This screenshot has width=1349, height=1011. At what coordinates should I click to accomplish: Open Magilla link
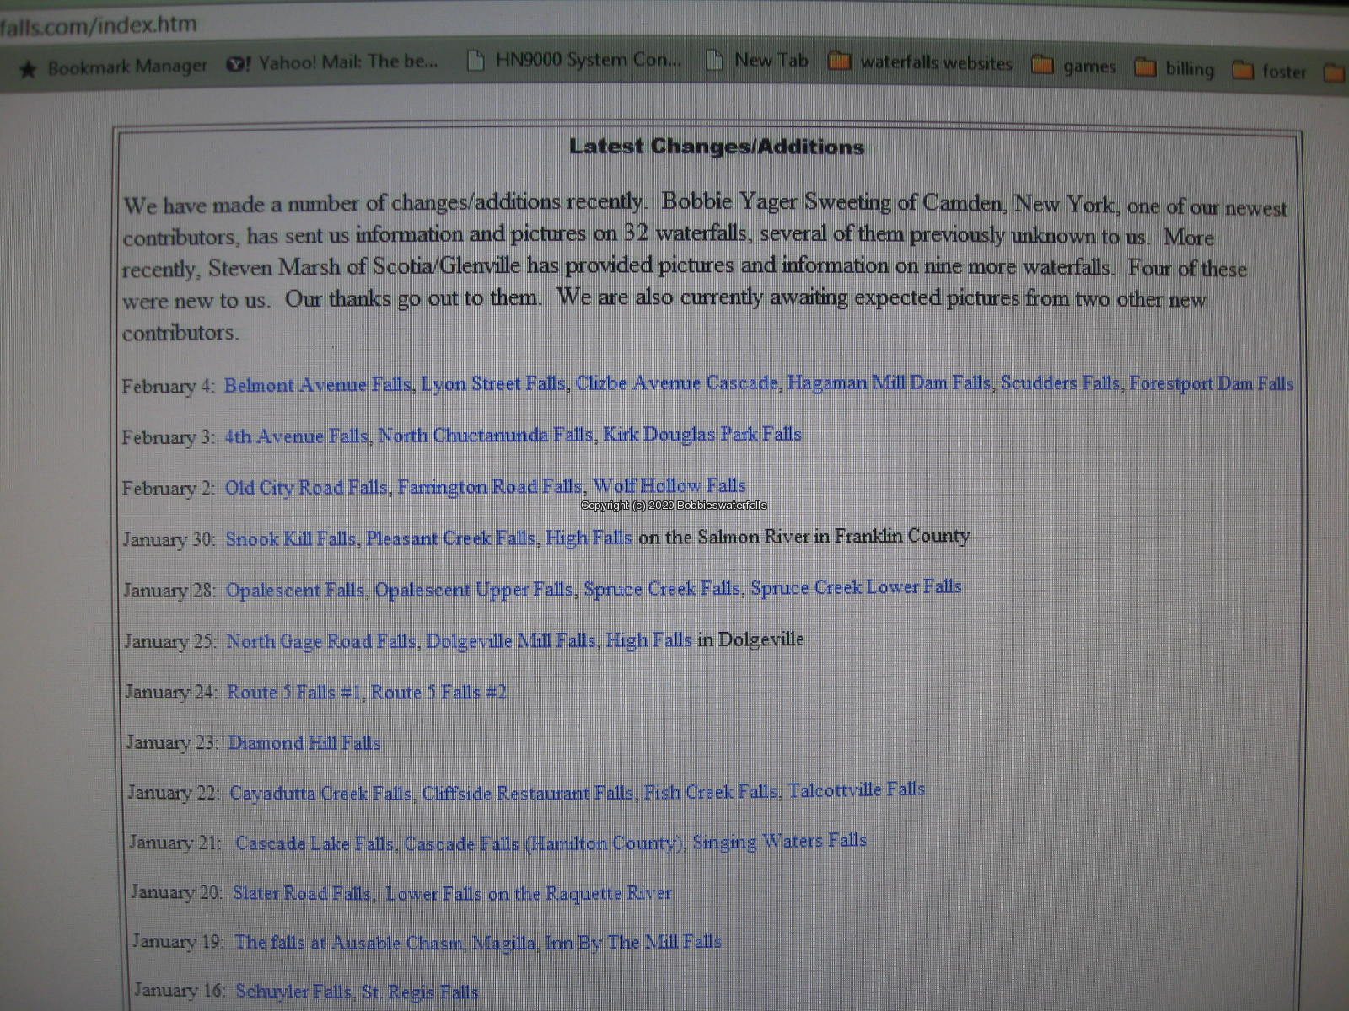coord(504,943)
